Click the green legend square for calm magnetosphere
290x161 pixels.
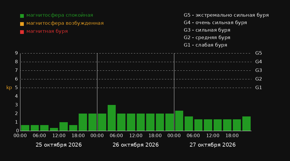tap(22, 16)
